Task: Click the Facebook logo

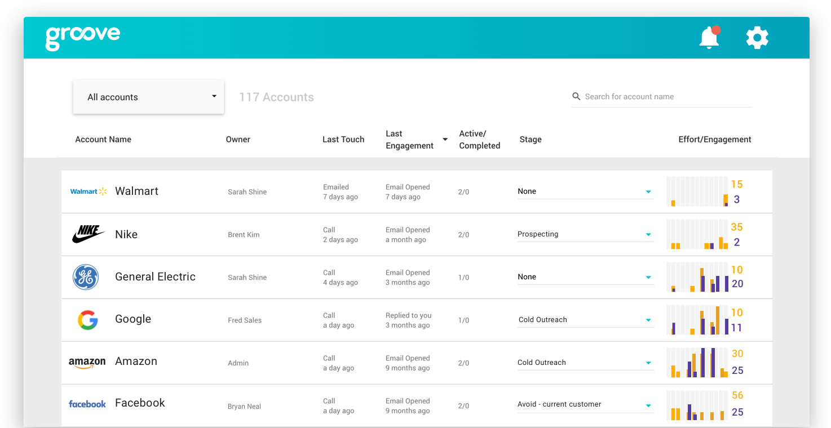Action: click(87, 404)
